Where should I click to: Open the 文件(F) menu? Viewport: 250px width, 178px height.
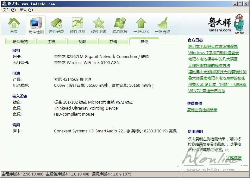pos(9,10)
